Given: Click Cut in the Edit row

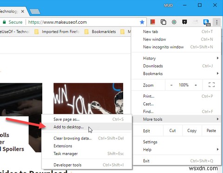Looking at the screenshot, I should 172,131.
